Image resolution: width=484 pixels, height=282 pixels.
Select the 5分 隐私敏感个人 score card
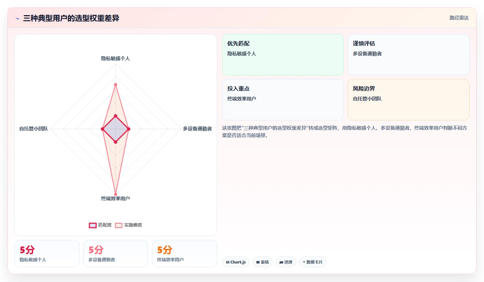[47, 254]
